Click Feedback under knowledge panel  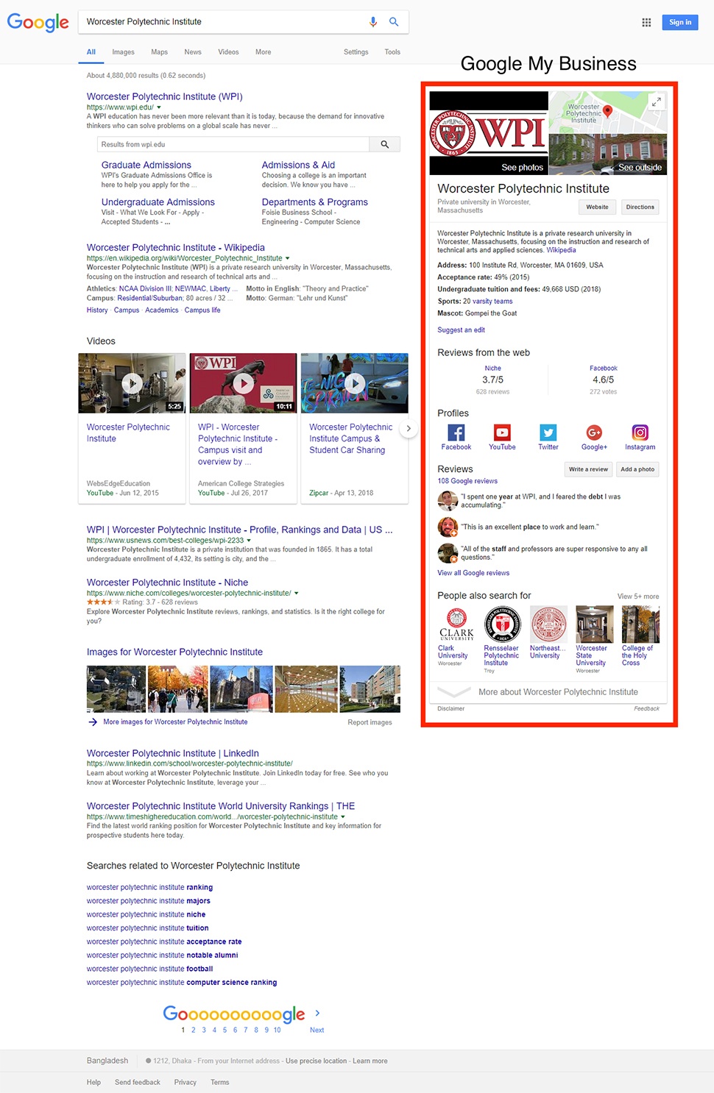[646, 709]
